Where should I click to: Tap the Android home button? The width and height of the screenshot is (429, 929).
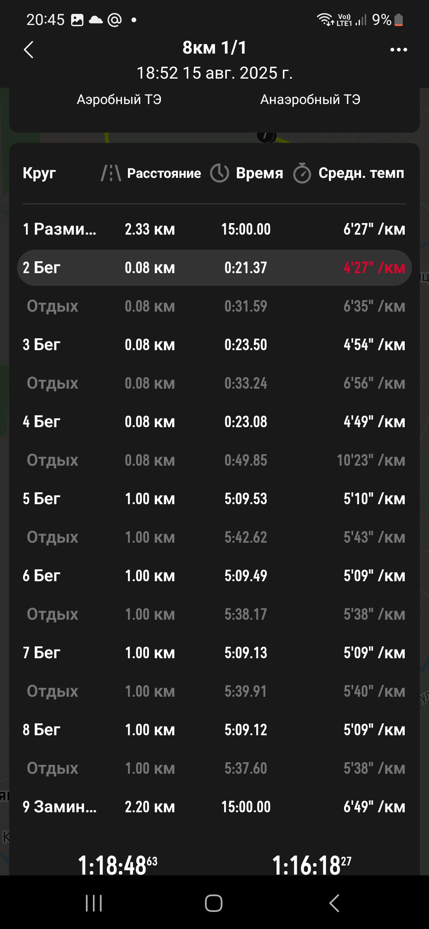point(214,903)
